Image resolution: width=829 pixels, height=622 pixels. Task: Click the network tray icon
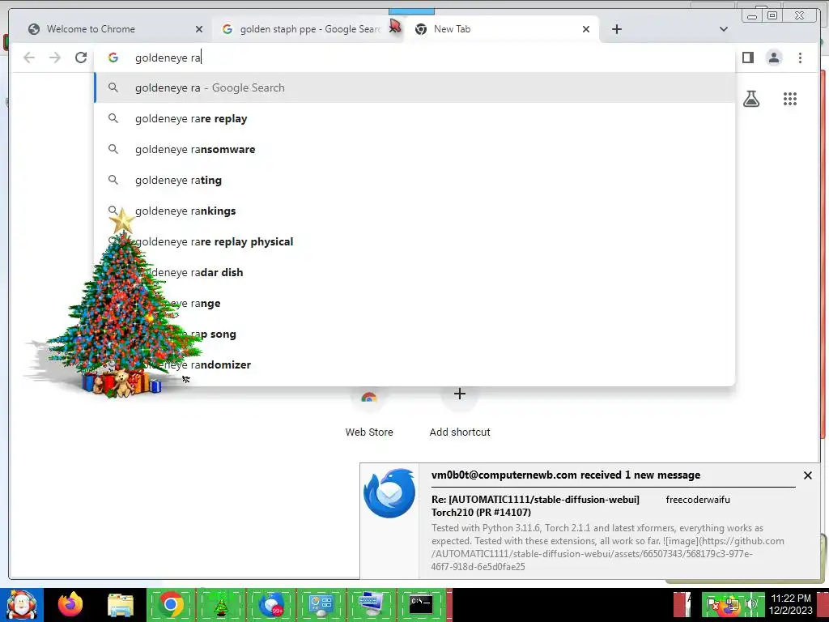[732, 604]
